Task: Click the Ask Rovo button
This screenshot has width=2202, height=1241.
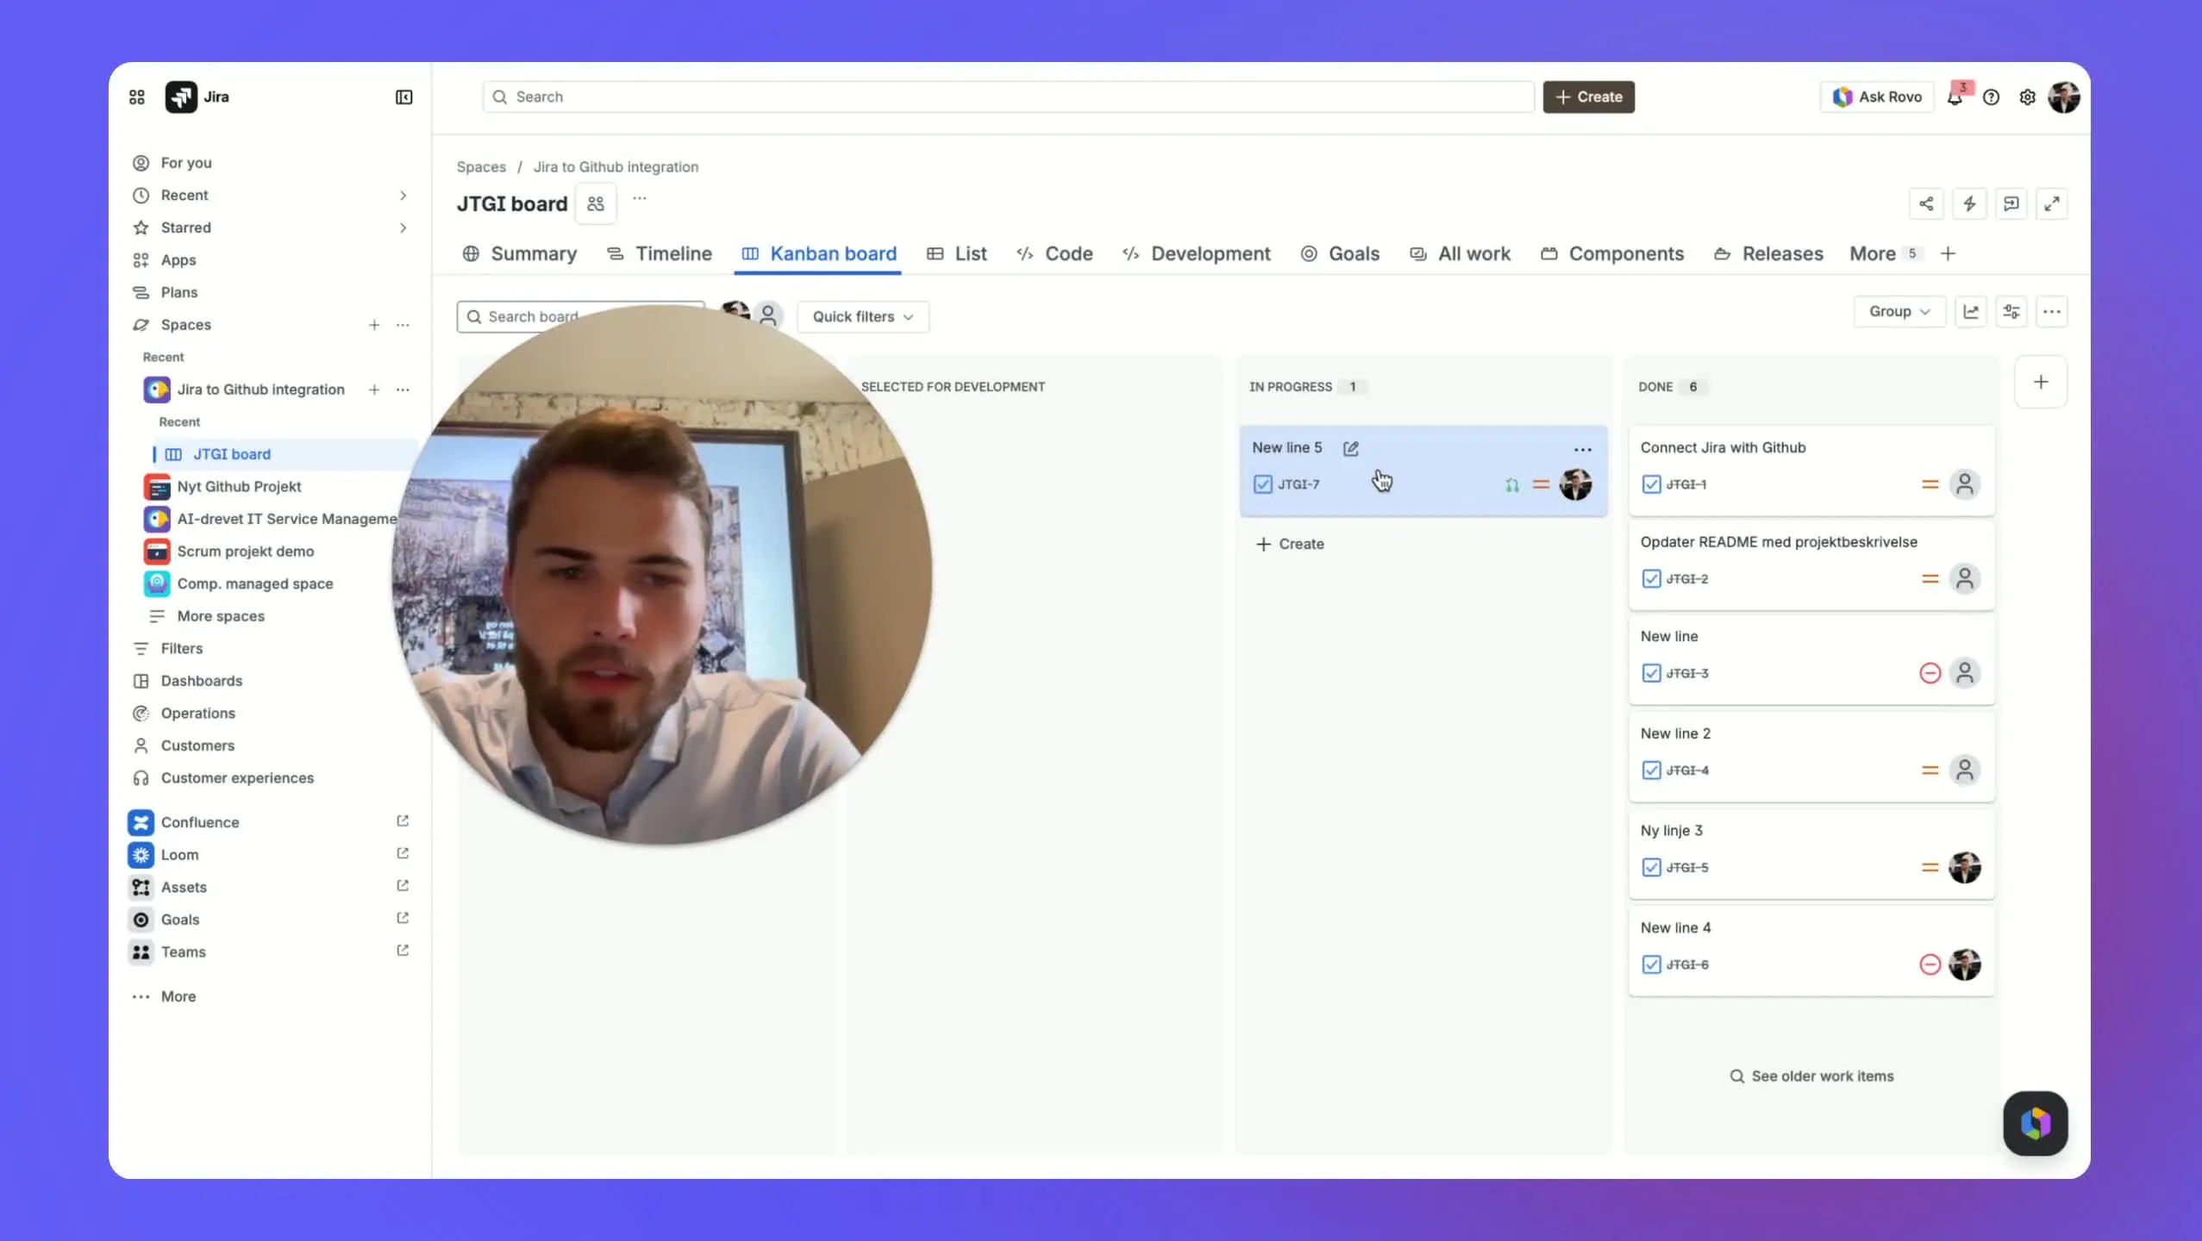Action: point(1877,97)
